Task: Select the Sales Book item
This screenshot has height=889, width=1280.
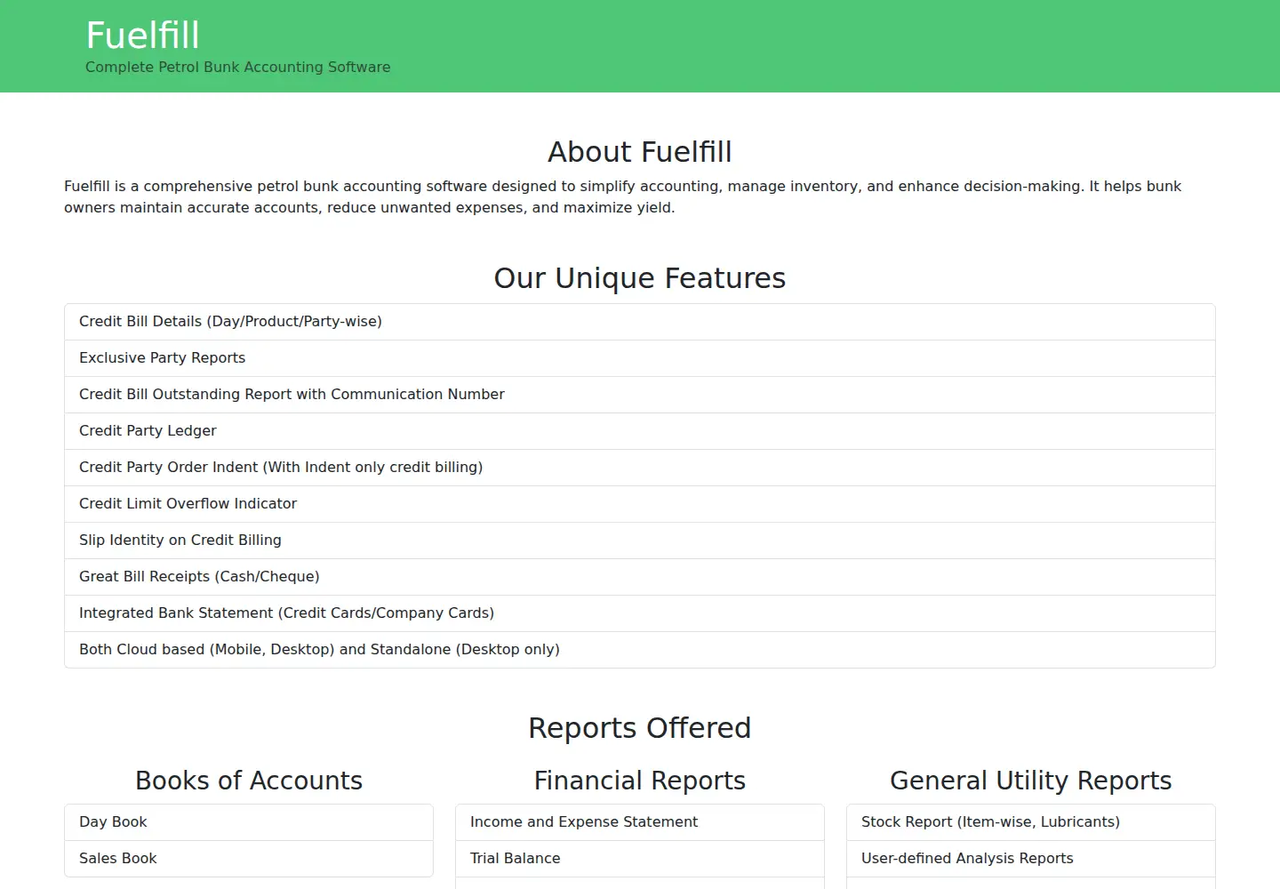Action: (249, 859)
